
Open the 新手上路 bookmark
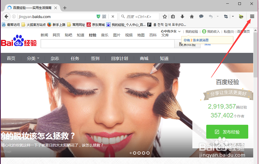click(x=56, y=25)
